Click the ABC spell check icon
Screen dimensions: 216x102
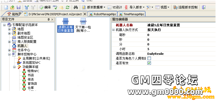click(55, 7)
